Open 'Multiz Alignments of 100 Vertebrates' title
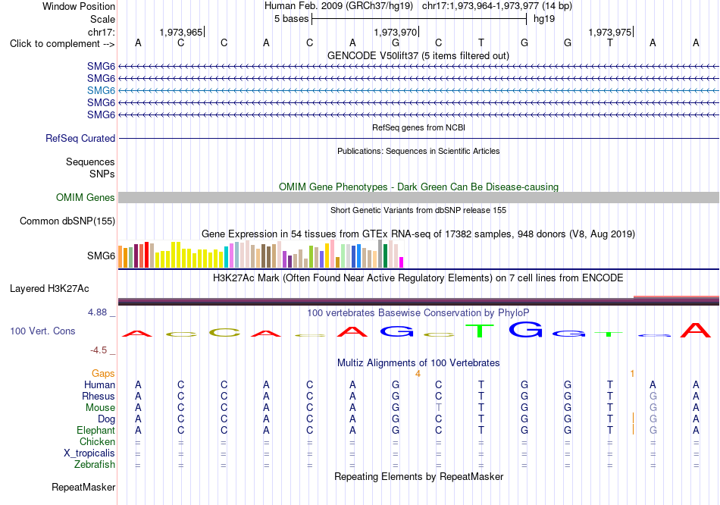This screenshot has width=720, height=505. coord(418,363)
